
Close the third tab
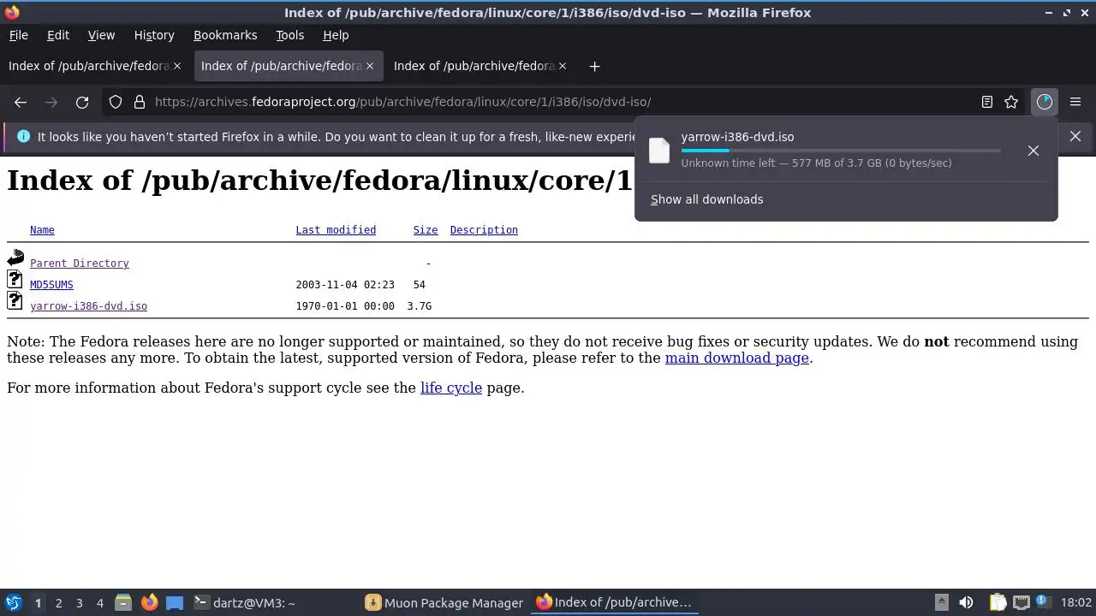(563, 66)
